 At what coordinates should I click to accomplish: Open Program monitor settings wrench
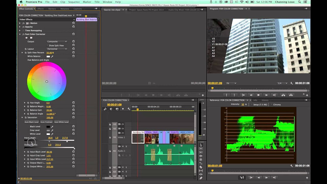(291, 83)
